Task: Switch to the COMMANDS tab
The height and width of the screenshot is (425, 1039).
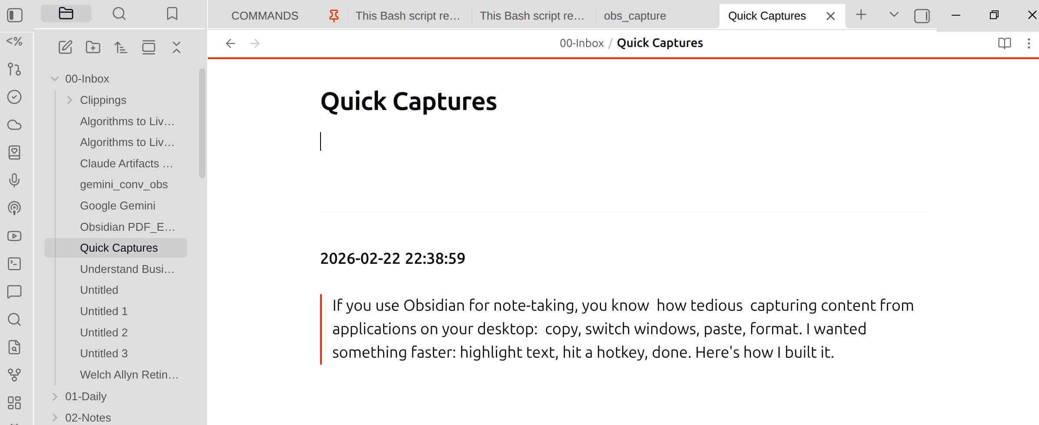Action: [x=264, y=15]
